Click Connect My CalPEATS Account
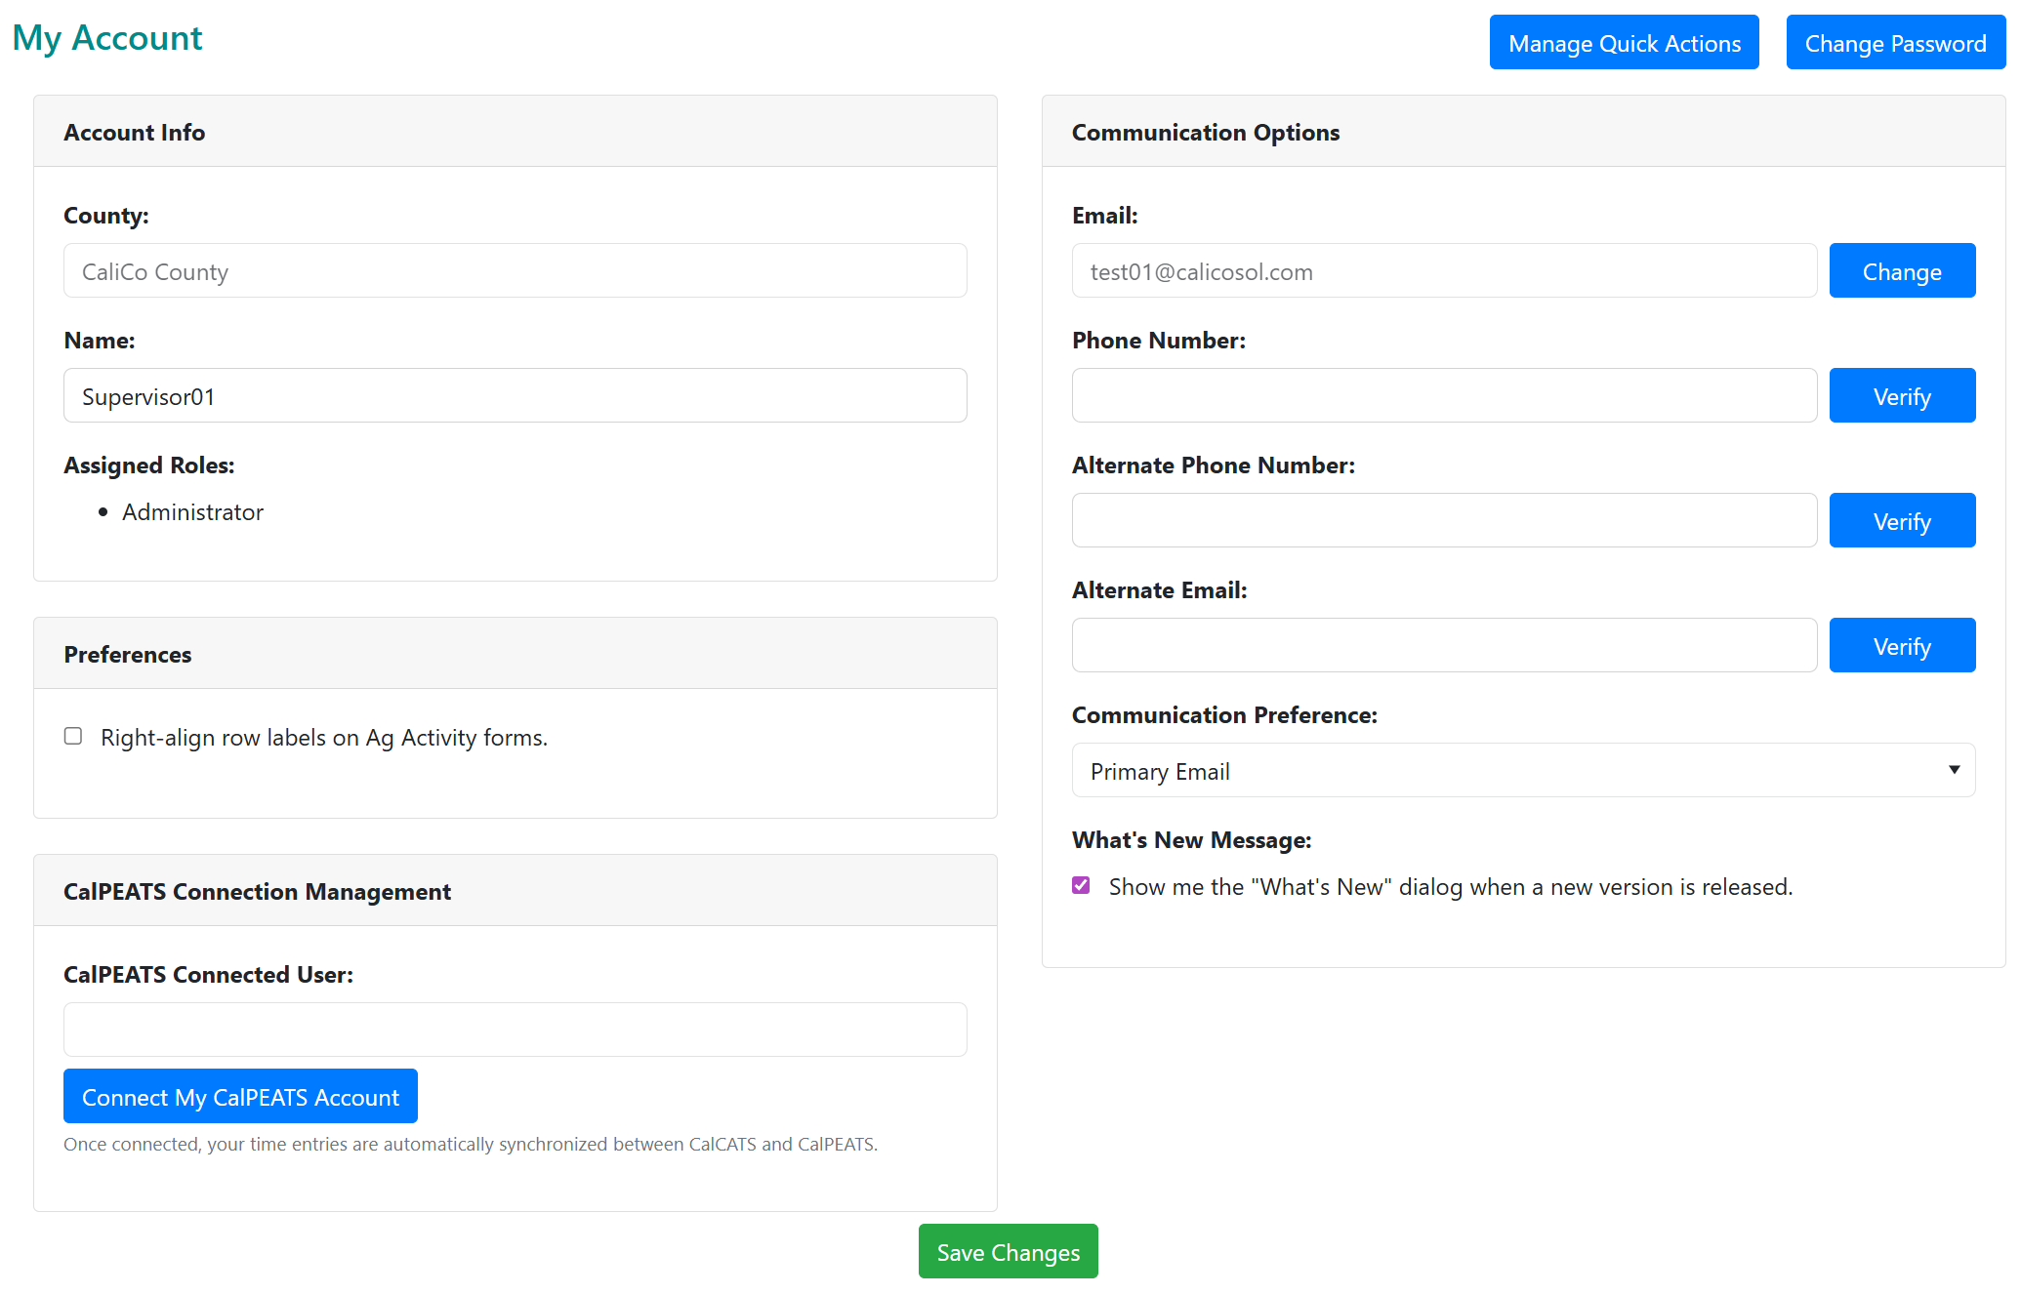 (x=240, y=1097)
